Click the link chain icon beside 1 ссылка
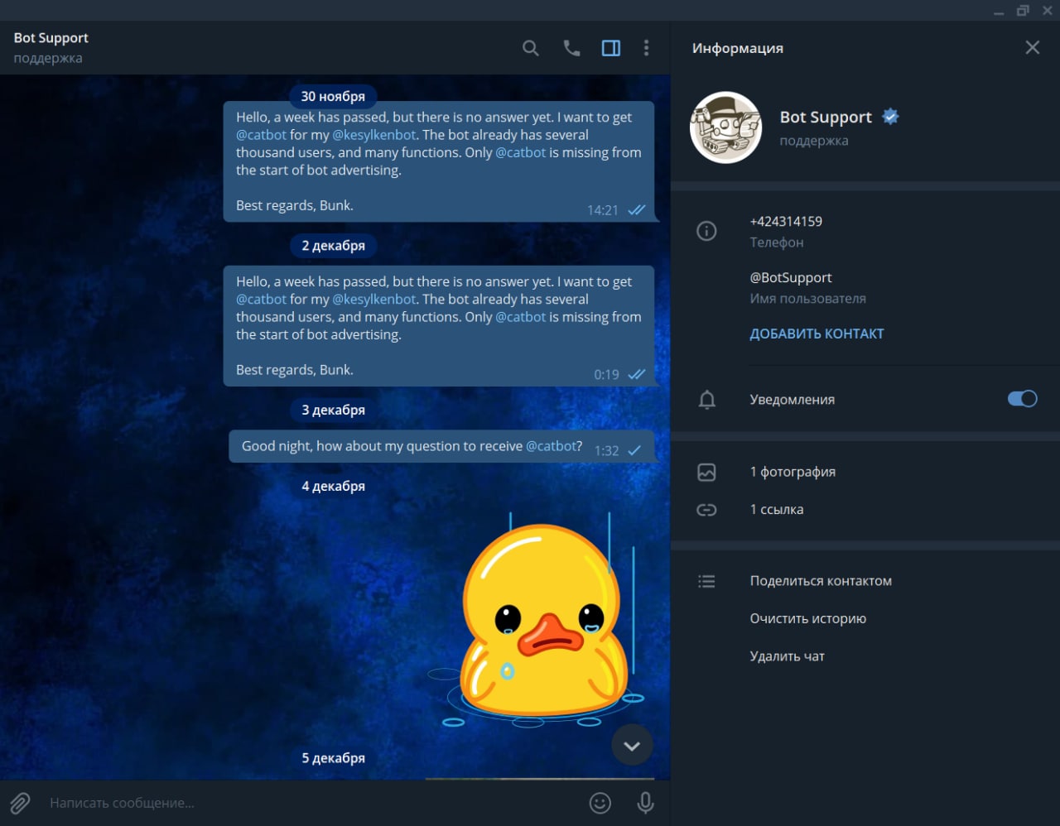The width and height of the screenshot is (1060, 826). (x=706, y=510)
